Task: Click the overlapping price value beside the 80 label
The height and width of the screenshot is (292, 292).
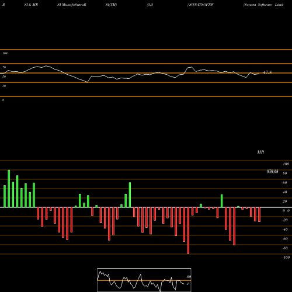Action: coord(272,172)
